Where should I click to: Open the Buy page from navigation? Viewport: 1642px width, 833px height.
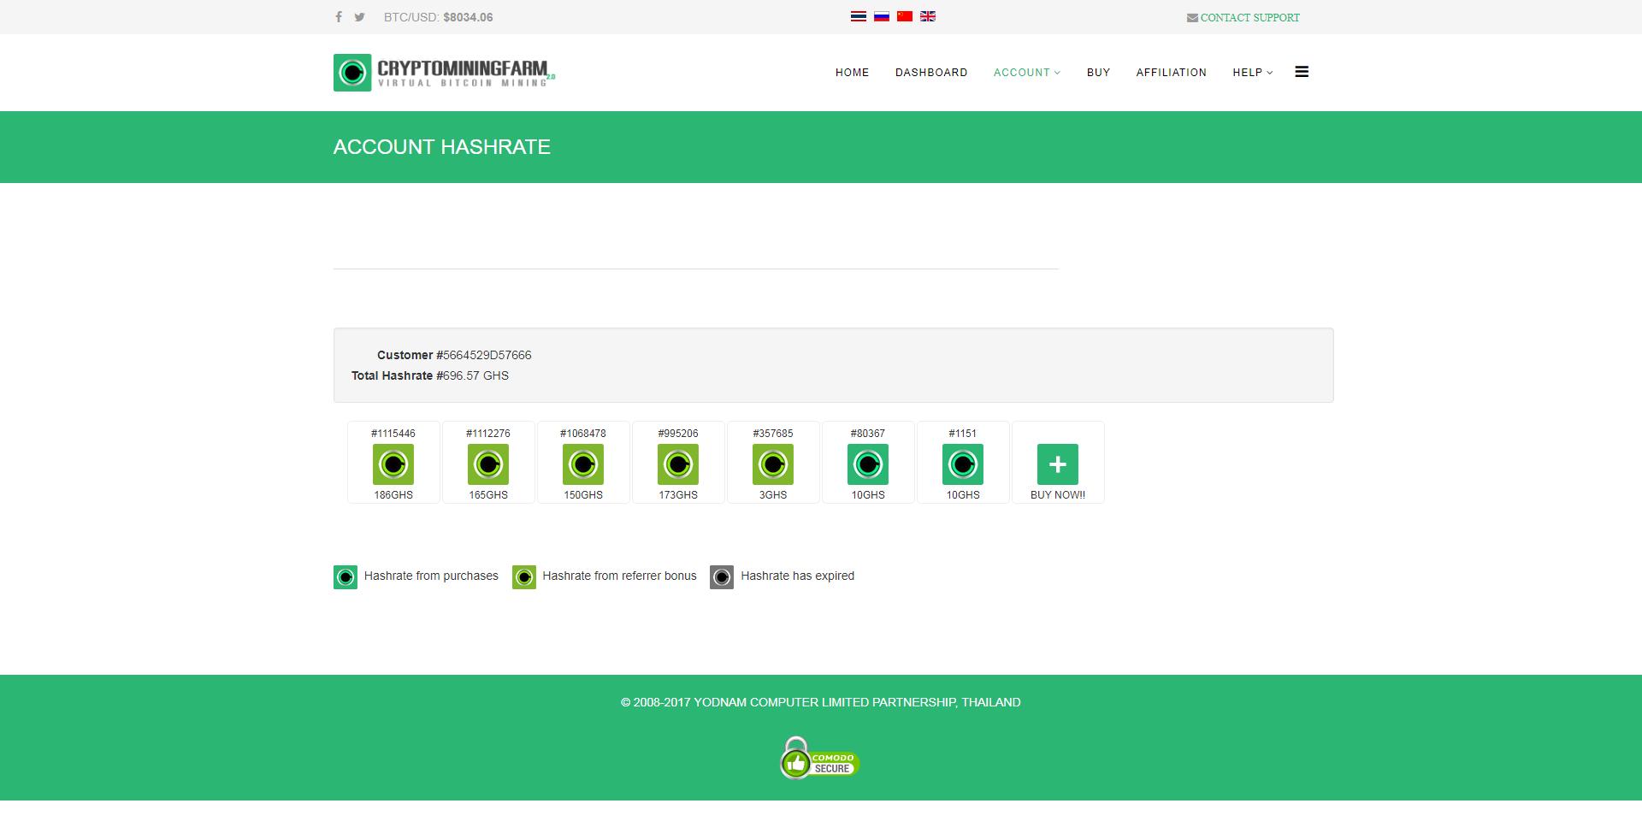pos(1098,73)
